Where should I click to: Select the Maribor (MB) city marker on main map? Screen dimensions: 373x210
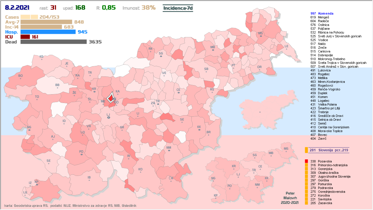click(213, 50)
